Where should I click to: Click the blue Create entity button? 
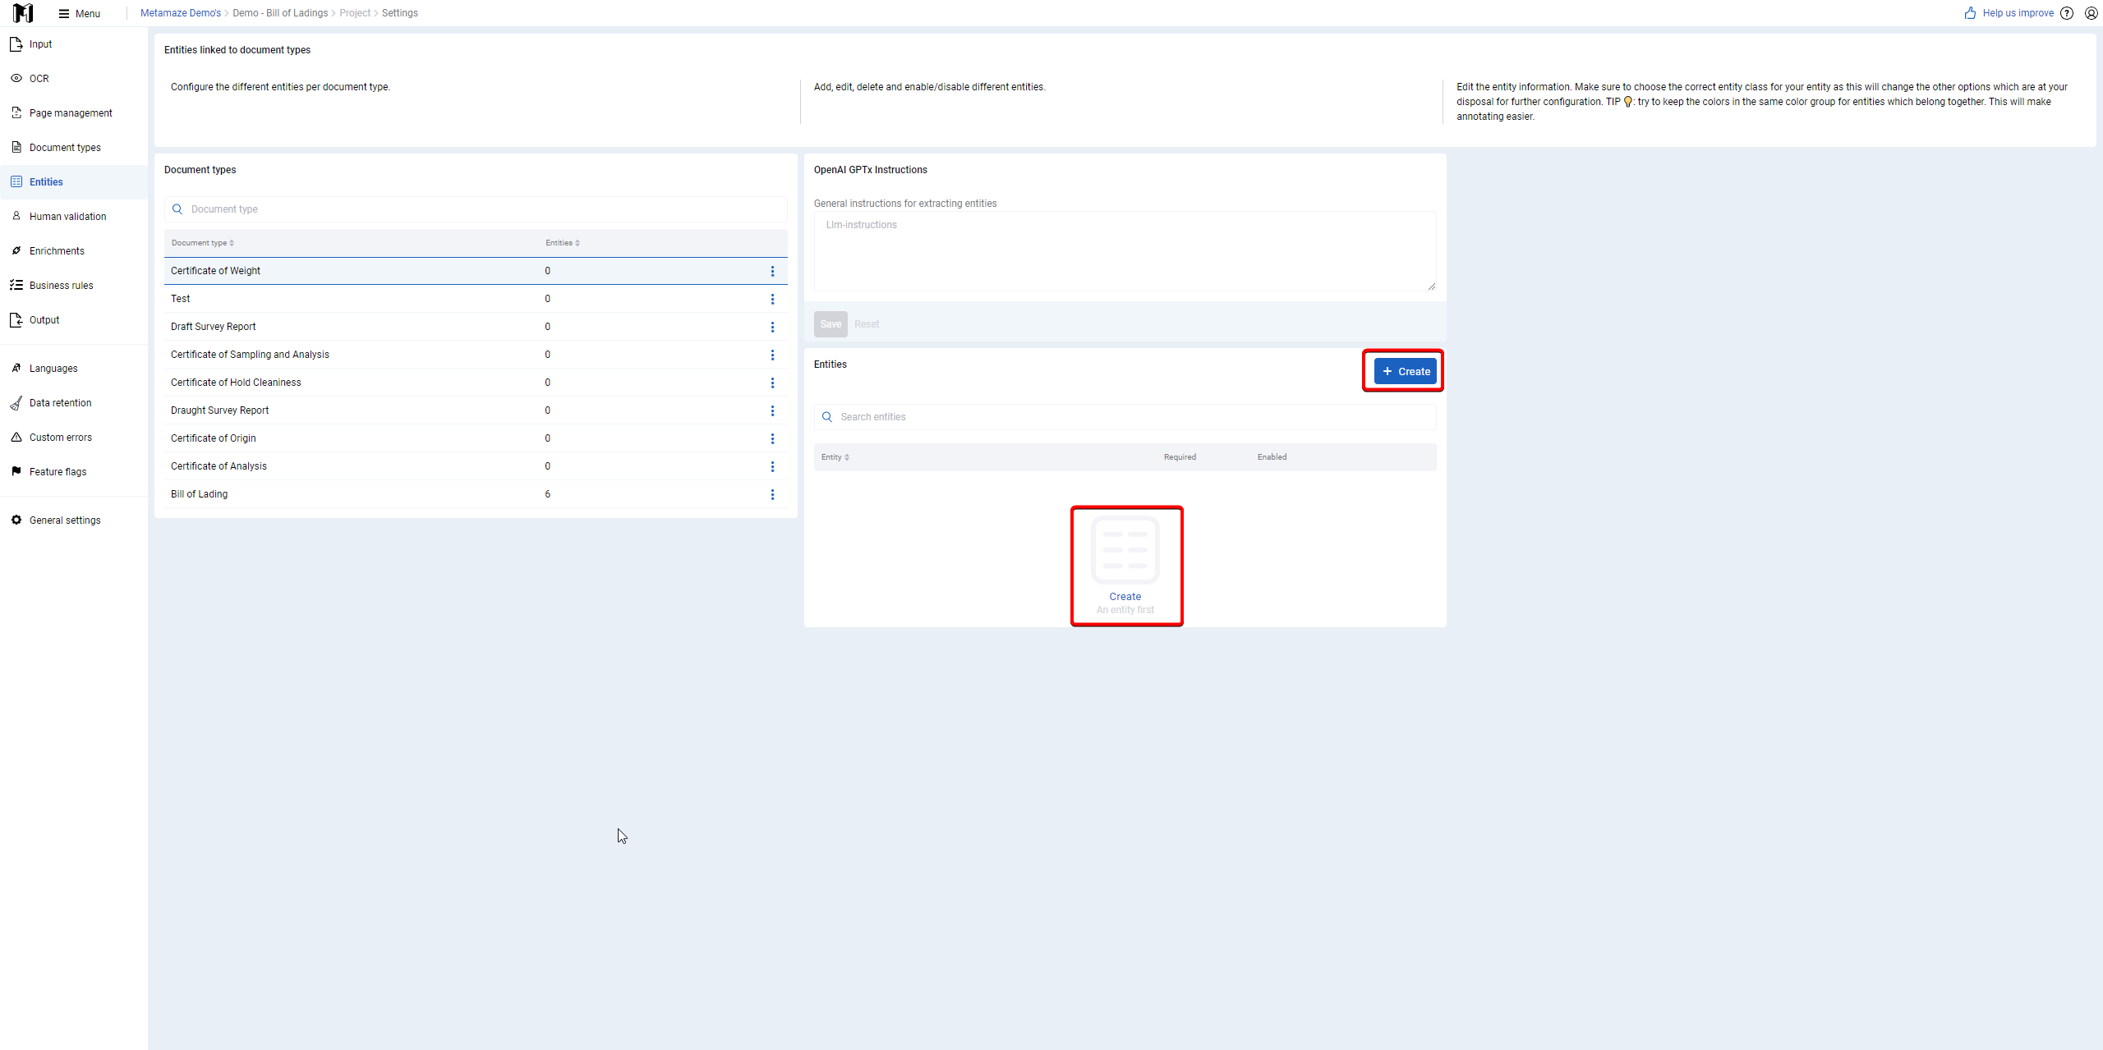[1406, 371]
